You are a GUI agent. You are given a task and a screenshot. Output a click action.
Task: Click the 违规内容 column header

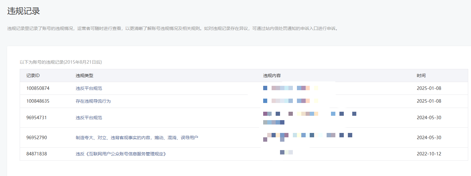point(272,76)
